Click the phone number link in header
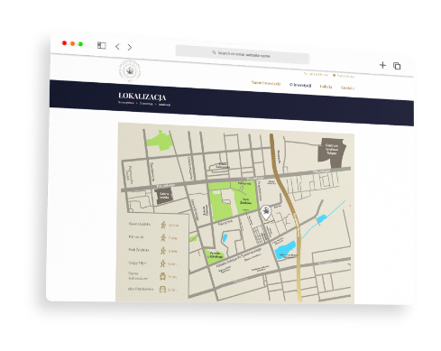Viewport: 441px width, 351px height. [316, 74]
